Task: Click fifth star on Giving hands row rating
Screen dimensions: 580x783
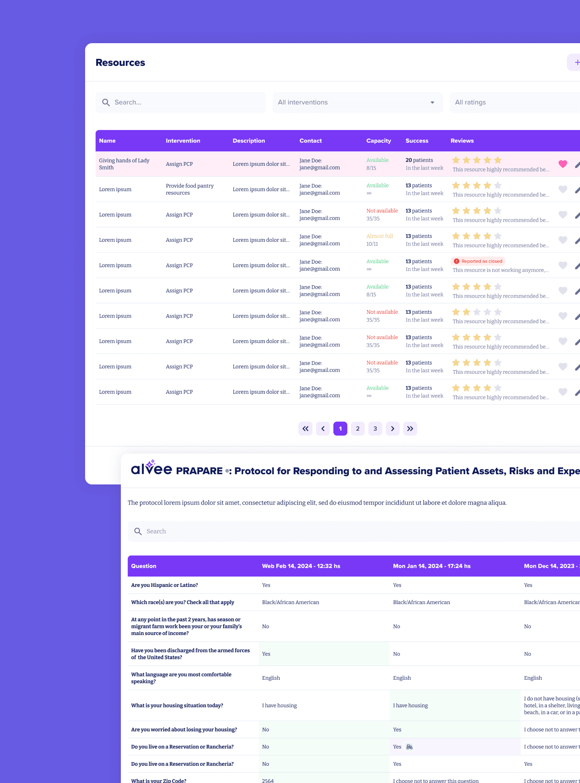Action: (x=498, y=160)
